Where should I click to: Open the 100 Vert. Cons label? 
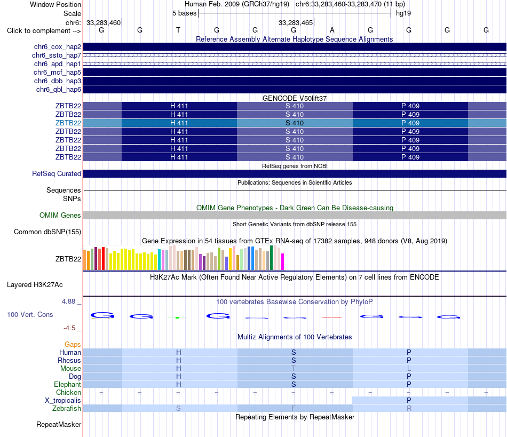30,314
